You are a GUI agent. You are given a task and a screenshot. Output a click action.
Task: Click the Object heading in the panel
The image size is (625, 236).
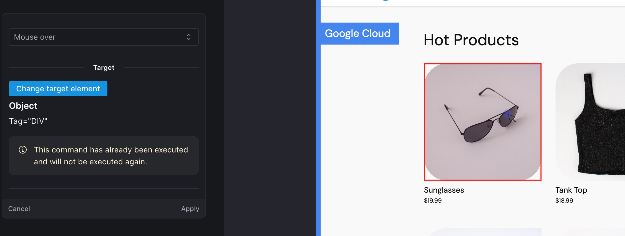[x=23, y=106]
